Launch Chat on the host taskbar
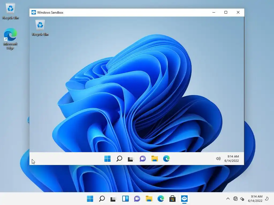This screenshot has height=205, width=274. click(x=137, y=199)
